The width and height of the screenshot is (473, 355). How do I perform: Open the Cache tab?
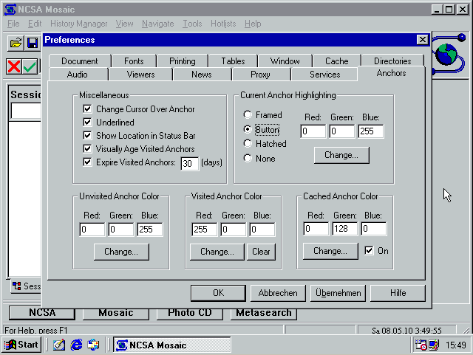click(337, 61)
